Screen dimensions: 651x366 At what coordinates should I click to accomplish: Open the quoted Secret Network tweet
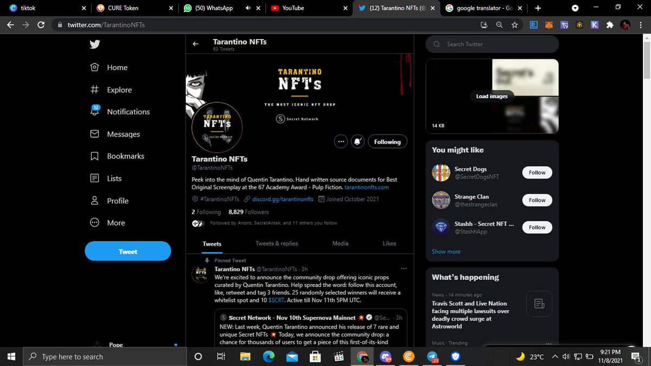[311, 329]
